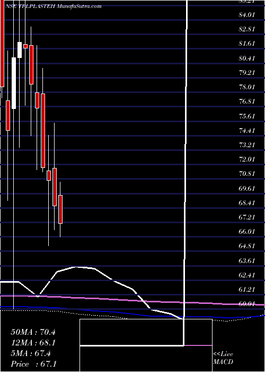Click the 64.81 price axis label
Viewport: 265px width, 372px height.
point(247,246)
